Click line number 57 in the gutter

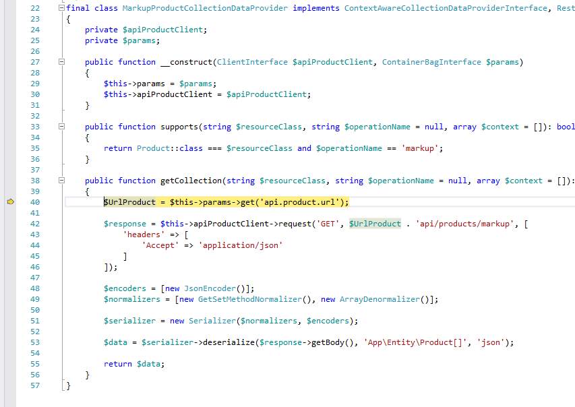click(x=35, y=385)
